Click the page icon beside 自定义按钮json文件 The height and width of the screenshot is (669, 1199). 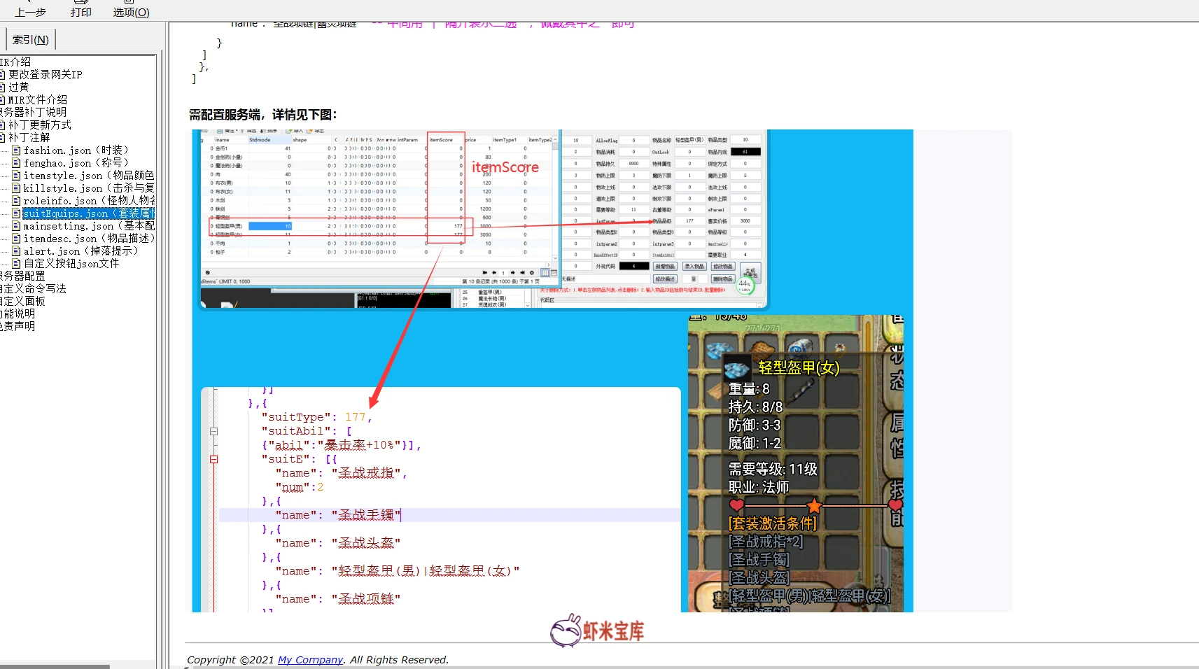pyautogui.click(x=16, y=264)
